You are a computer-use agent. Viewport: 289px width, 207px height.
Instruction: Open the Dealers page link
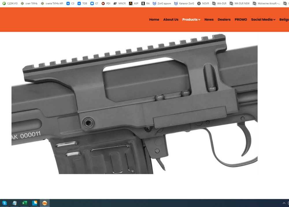pos(224,20)
